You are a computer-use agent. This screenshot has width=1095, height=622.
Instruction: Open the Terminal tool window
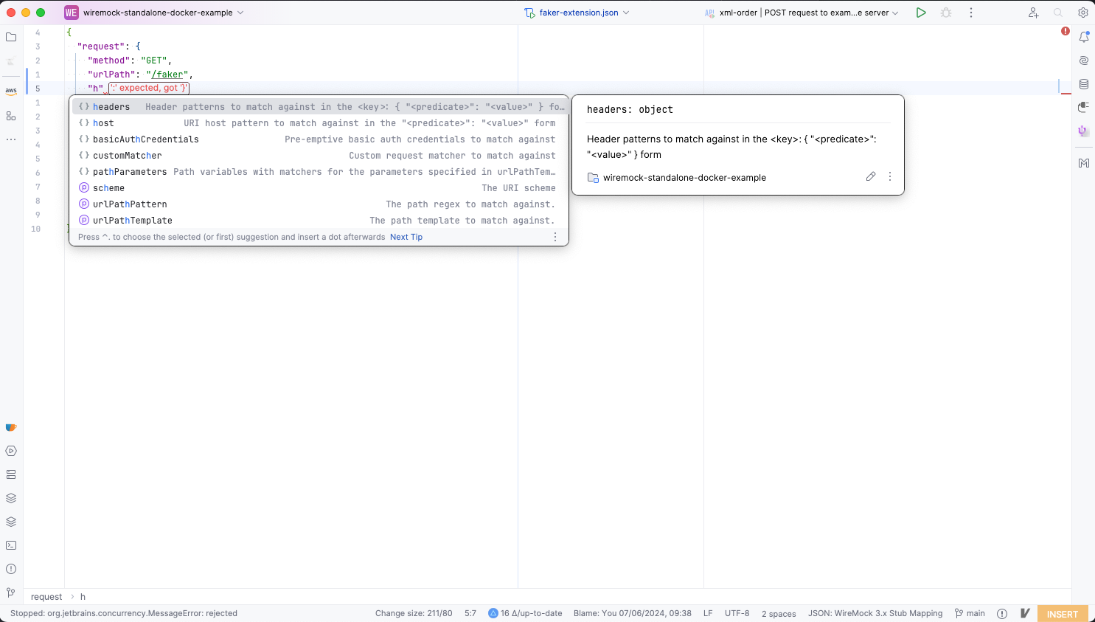[11, 545]
